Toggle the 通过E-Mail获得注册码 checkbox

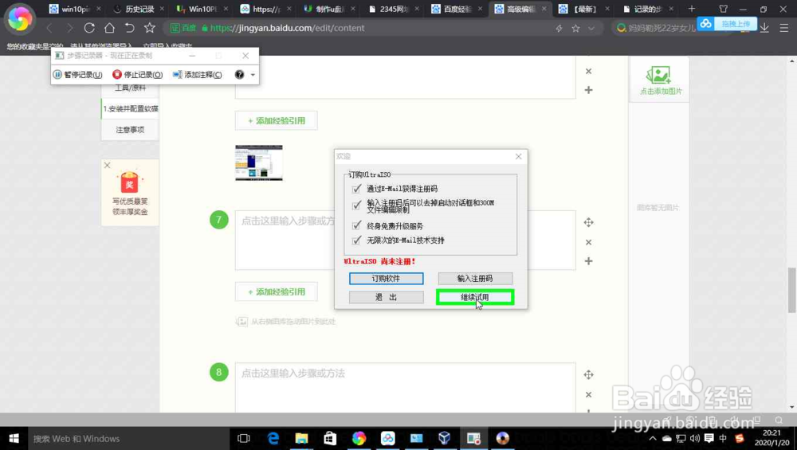(x=356, y=189)
